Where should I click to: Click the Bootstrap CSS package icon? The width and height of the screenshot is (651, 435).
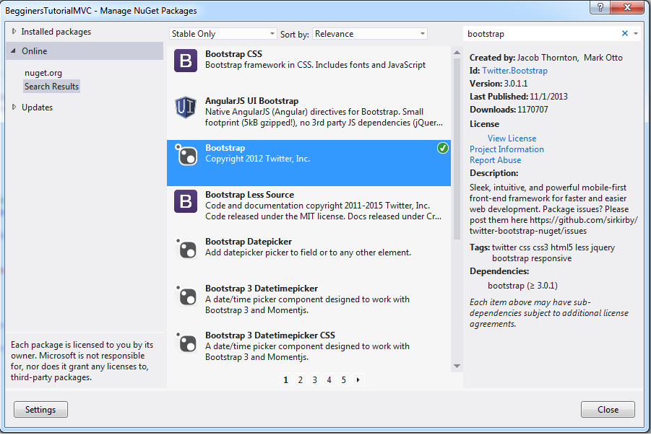click(186, 61)
